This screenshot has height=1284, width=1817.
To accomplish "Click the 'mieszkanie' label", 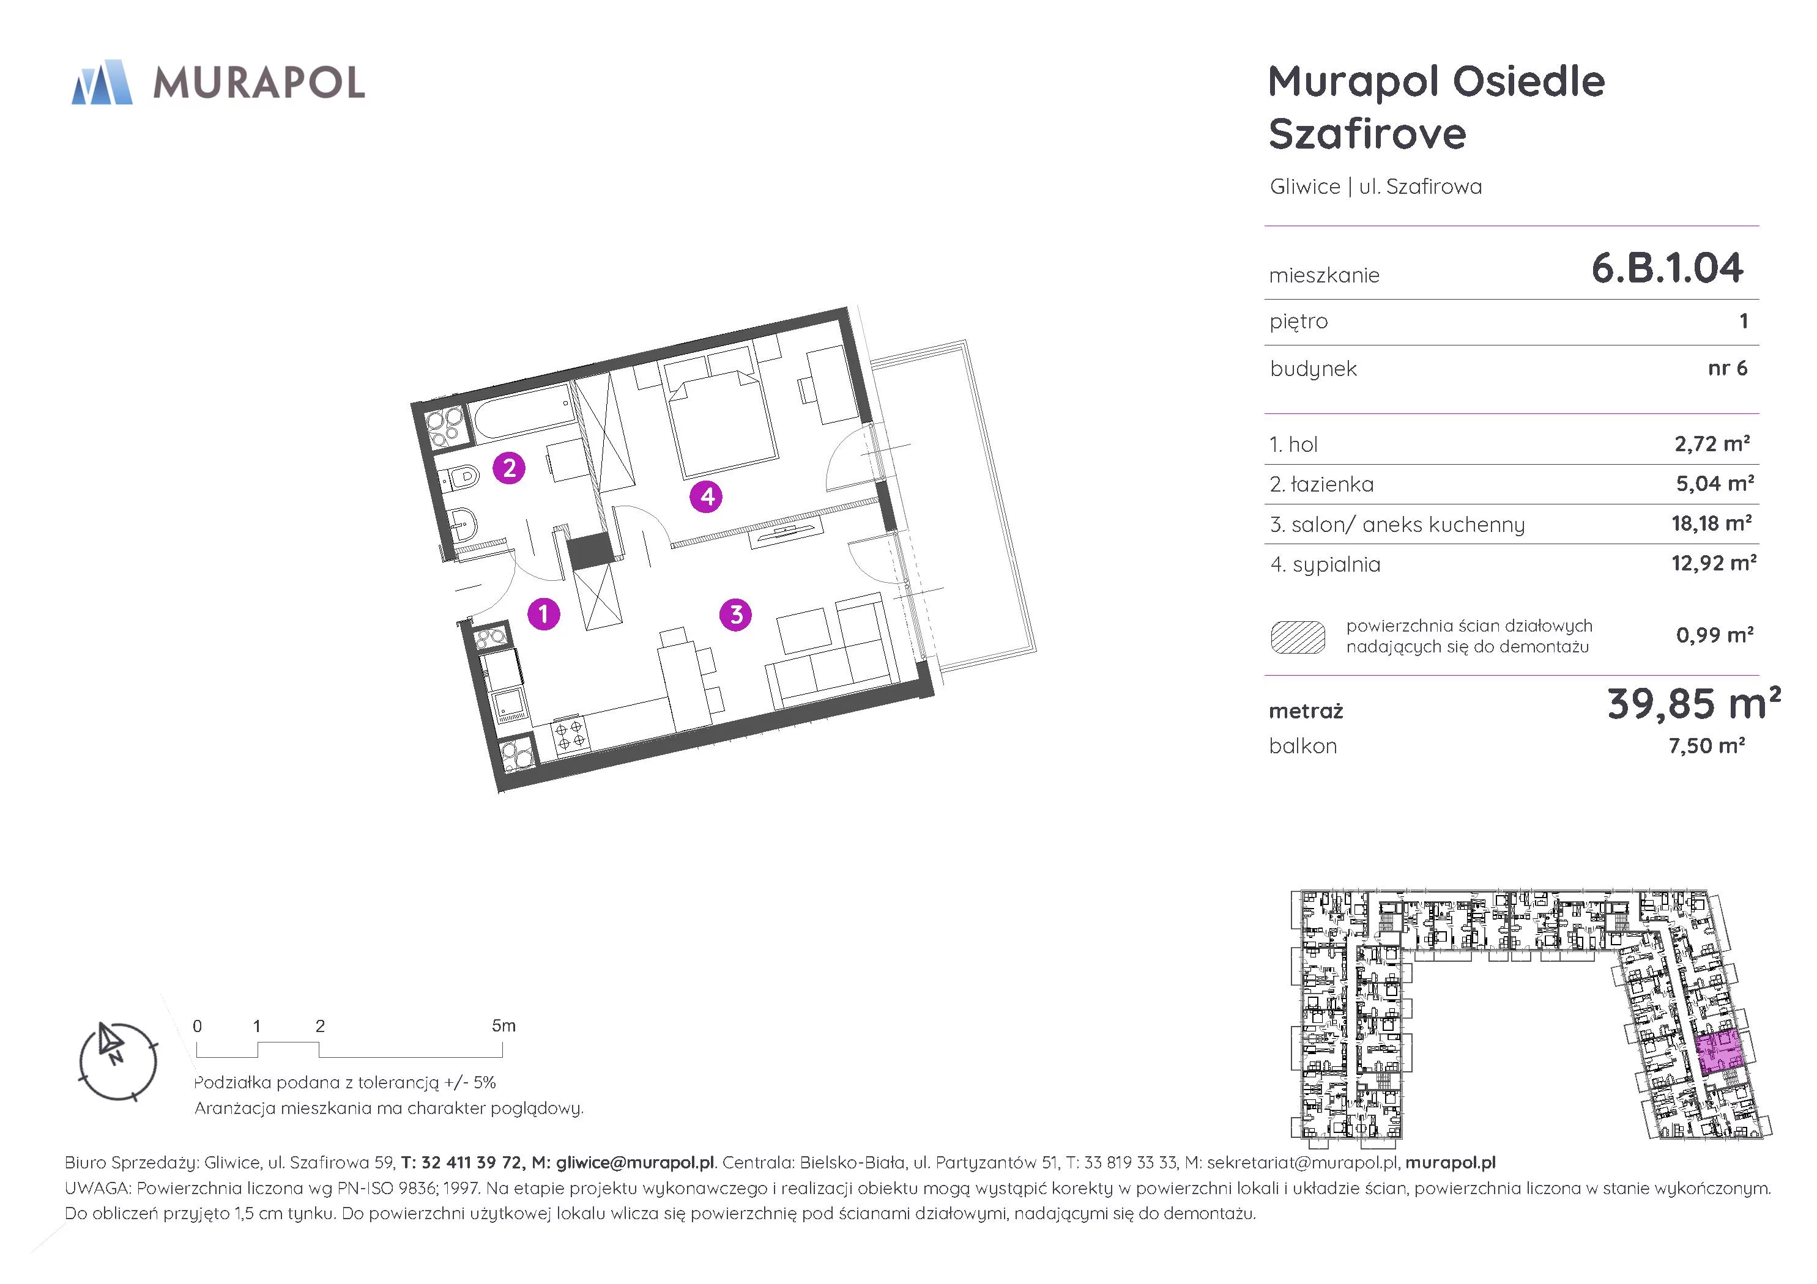I will [1324, 275].
